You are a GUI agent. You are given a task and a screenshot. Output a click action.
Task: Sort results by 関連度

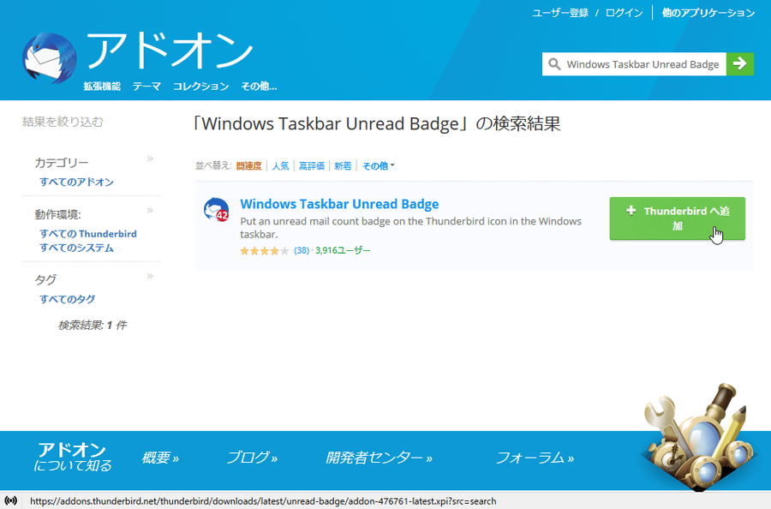(248, 166)
